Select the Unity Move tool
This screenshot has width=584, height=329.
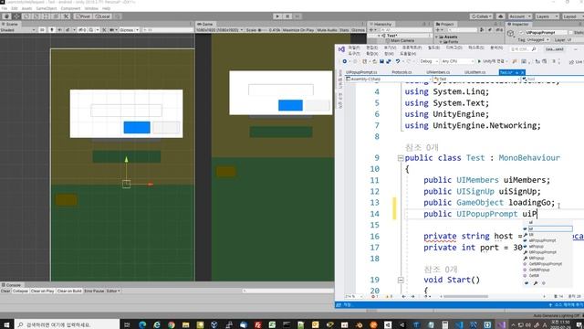click(16, 16)
